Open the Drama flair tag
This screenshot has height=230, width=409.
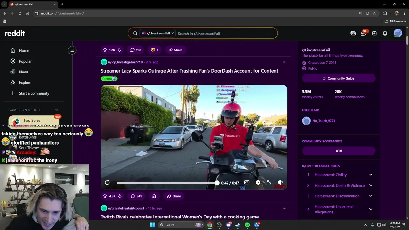click(x=109, y=79)
